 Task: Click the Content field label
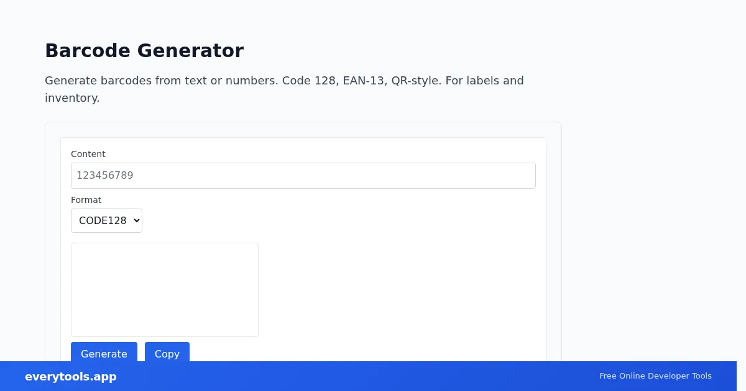point(88,154)
